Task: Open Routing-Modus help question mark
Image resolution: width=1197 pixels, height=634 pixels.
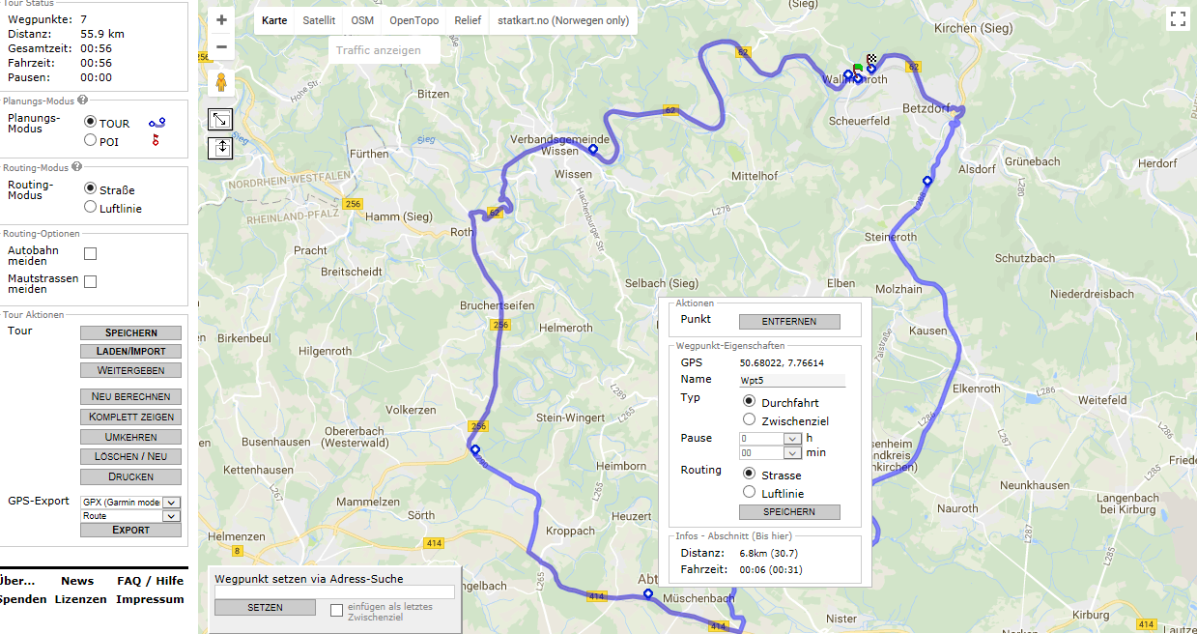Action: coord(77,166)
